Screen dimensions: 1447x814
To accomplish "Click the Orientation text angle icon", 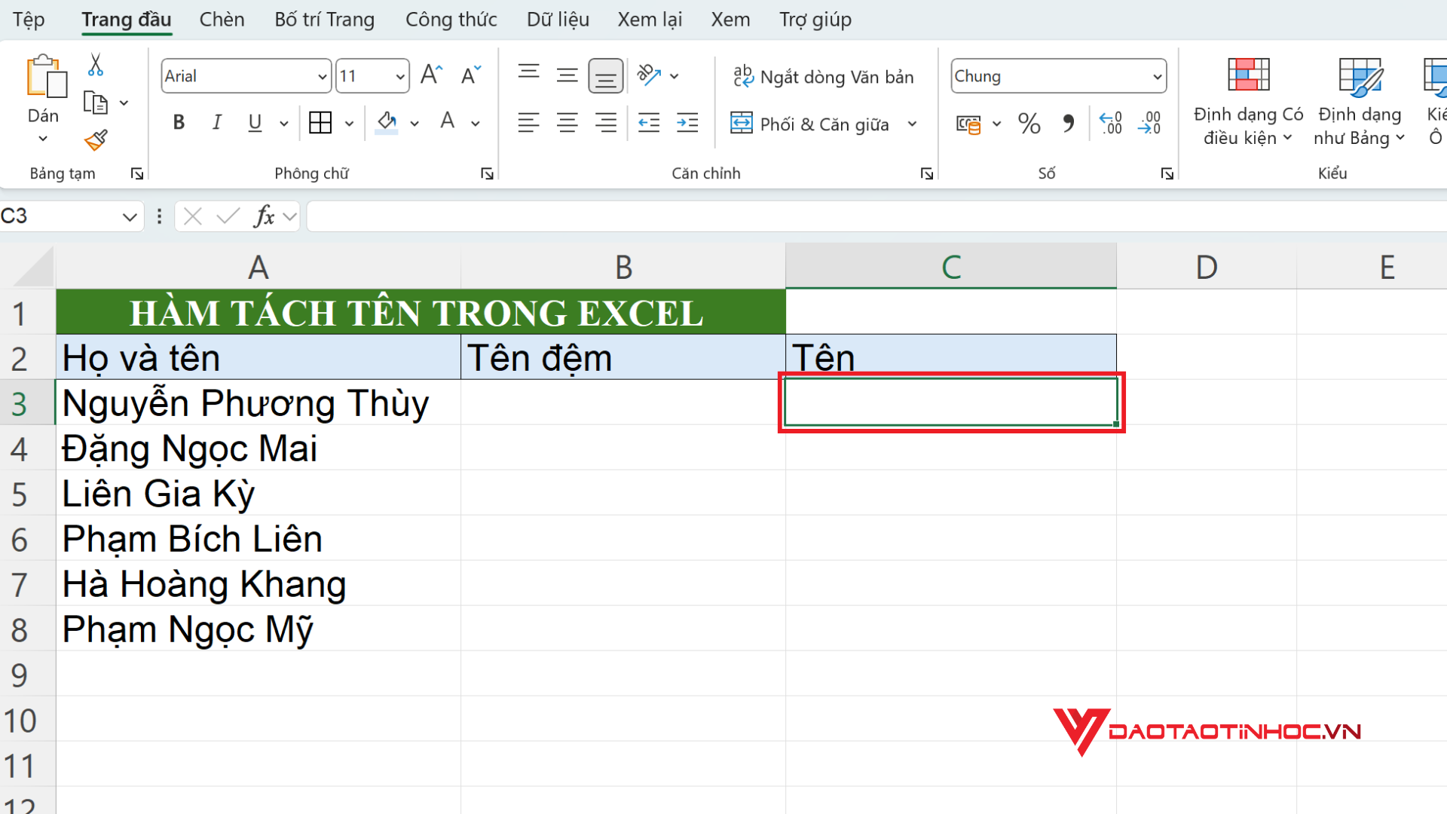I will (649, 75).
